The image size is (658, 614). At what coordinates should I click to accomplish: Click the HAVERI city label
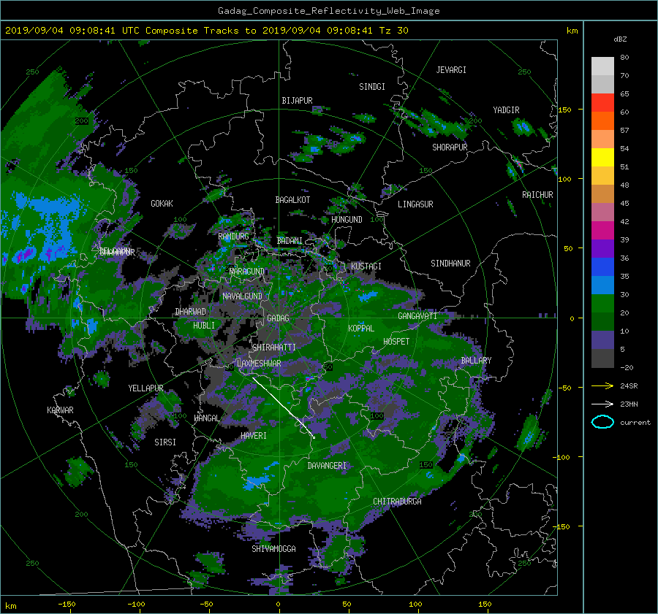tap(254, 437)
